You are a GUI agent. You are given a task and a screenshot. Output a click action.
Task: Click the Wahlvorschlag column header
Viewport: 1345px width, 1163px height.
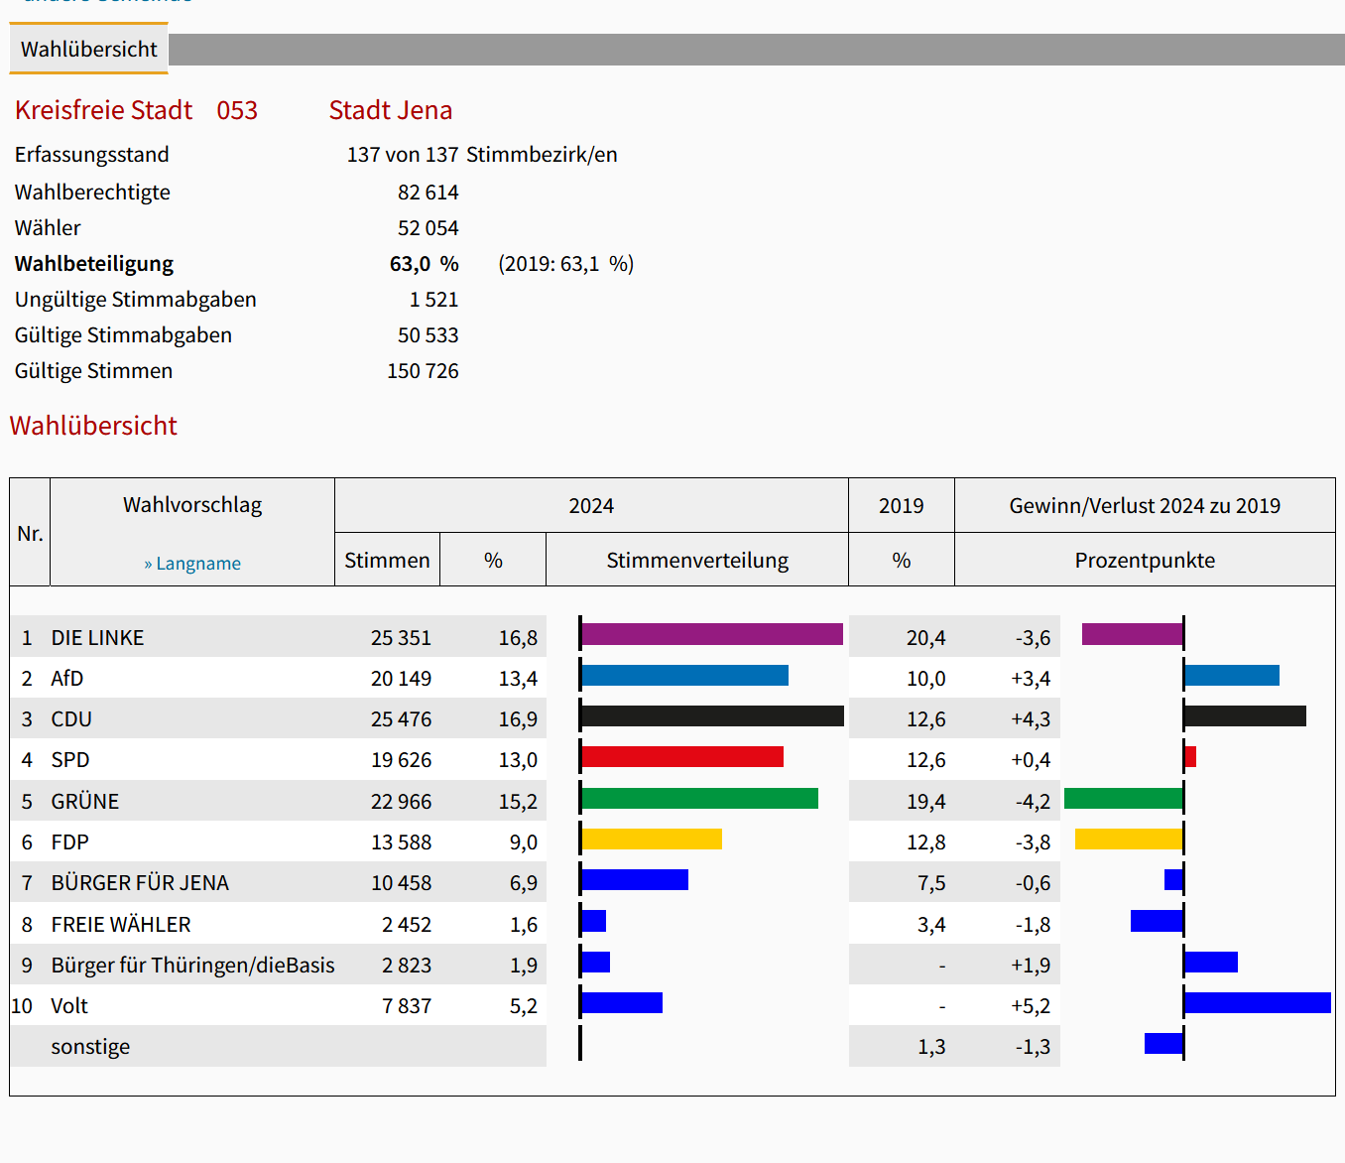192,505
